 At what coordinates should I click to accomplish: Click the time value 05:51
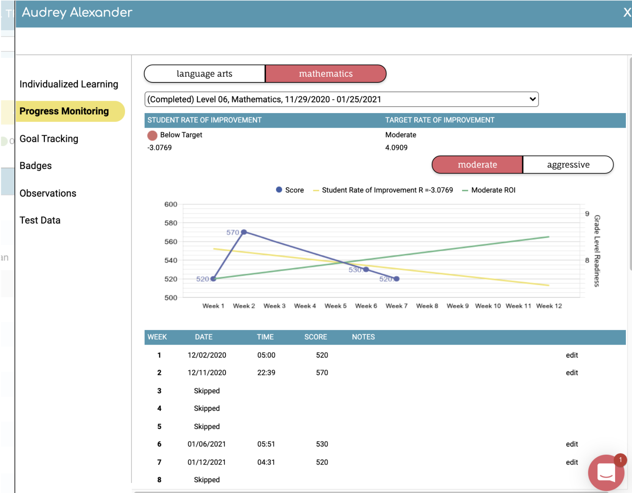(266, 444)
